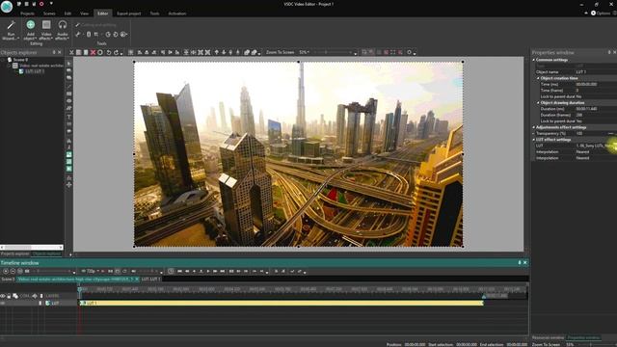Open the Activation ribbon tab
This screenshot has height=347, width=617.
click(177, 13)
